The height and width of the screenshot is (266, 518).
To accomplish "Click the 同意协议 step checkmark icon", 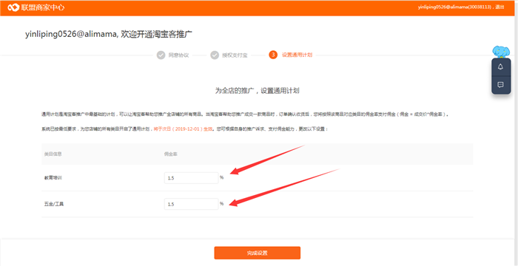I will 161,55.
